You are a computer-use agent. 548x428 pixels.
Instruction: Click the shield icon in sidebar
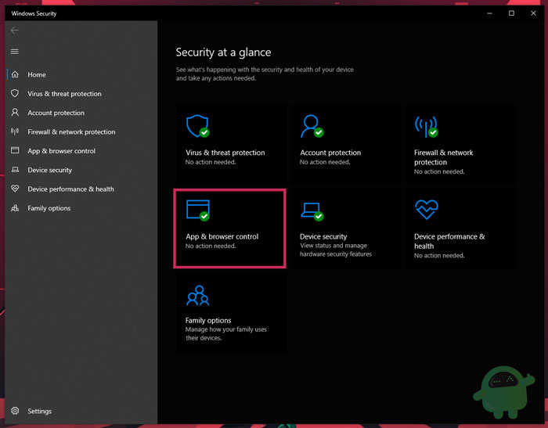[15, 93]
